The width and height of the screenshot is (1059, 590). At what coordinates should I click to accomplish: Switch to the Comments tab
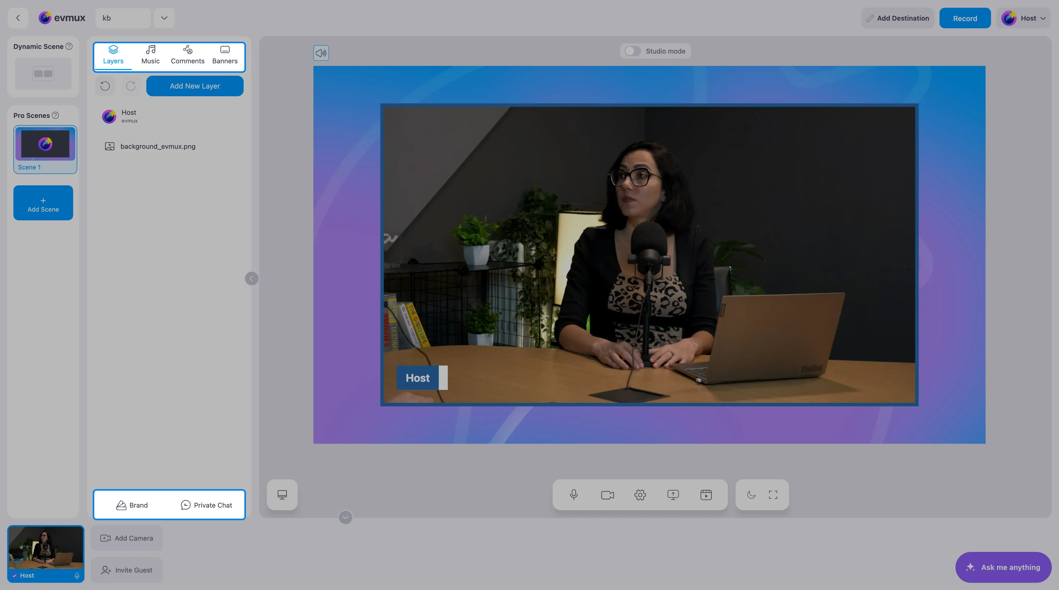187,55
